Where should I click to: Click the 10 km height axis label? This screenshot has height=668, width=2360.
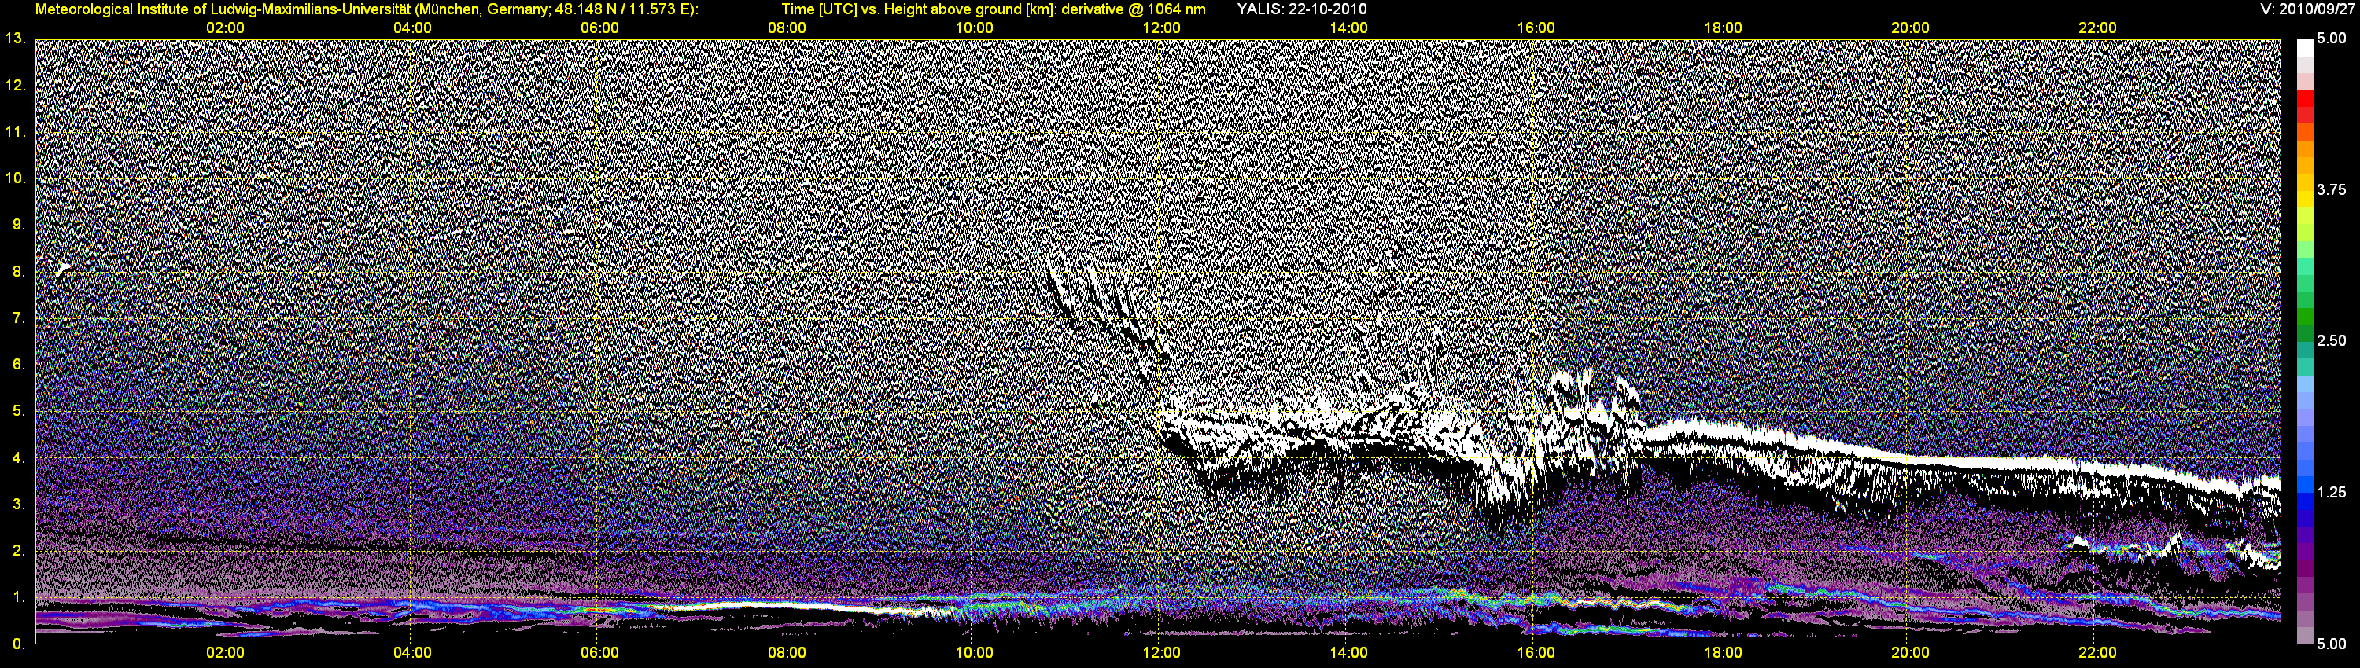point(16,178)
